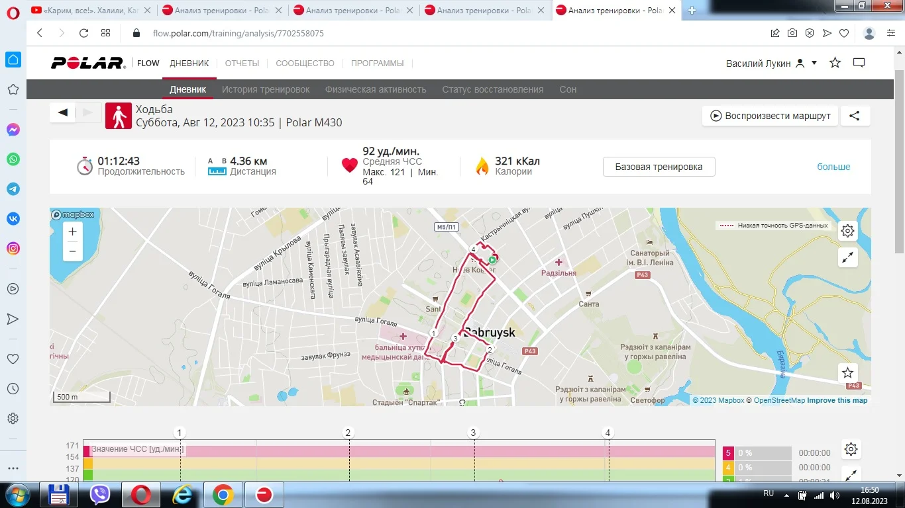Open the СООБЩЕСТВО menu item

305,63
